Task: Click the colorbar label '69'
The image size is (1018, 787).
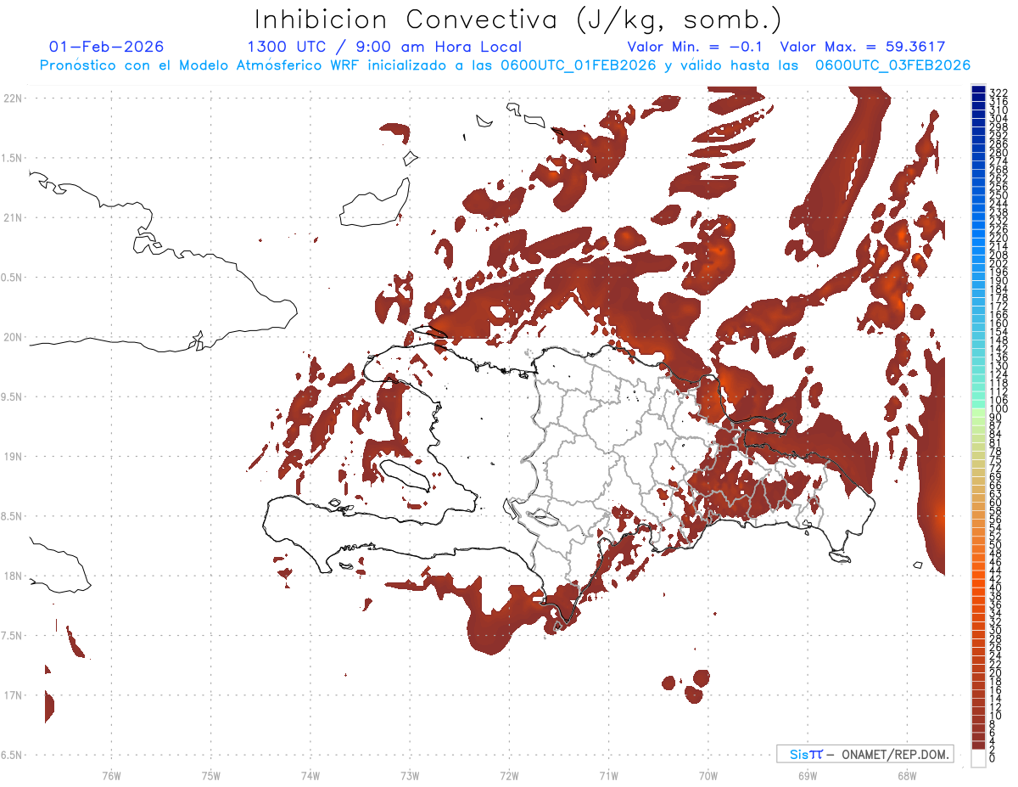Action: 996,477
